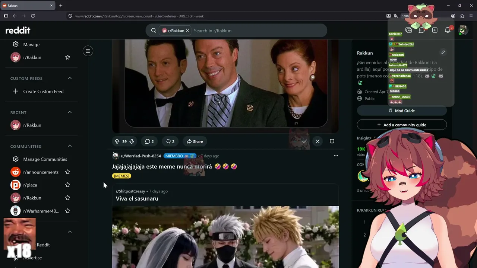Collapse the Communities section
Screen dimensions: 477x268
point(70,146)
